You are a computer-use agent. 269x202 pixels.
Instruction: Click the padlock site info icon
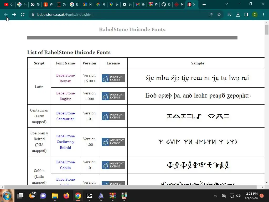coord(33,15)
